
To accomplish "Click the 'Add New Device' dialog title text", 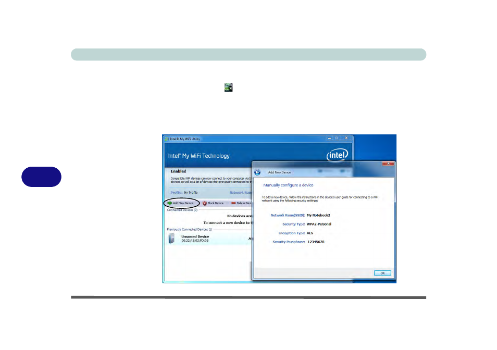I will click(279, 172).
